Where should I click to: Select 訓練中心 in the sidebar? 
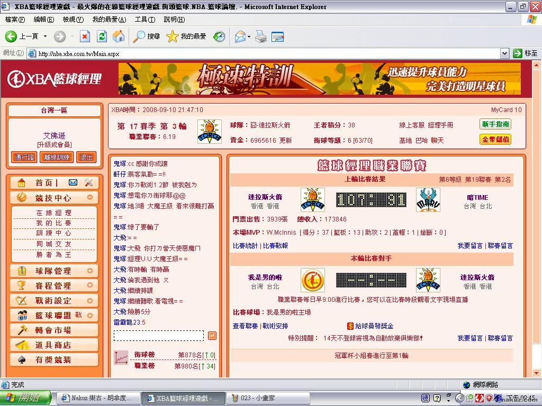click(54, 233)
